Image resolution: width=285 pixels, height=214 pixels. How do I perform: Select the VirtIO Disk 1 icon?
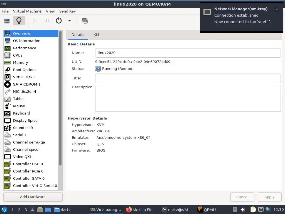[8, 77]
